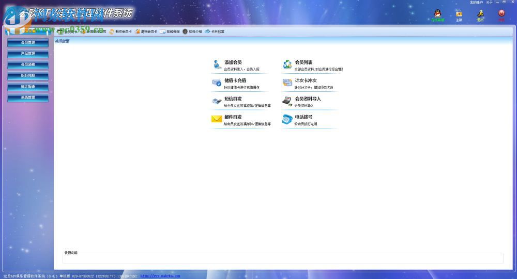Open the 我的账户 menu at top right

[x=476, y=2]
